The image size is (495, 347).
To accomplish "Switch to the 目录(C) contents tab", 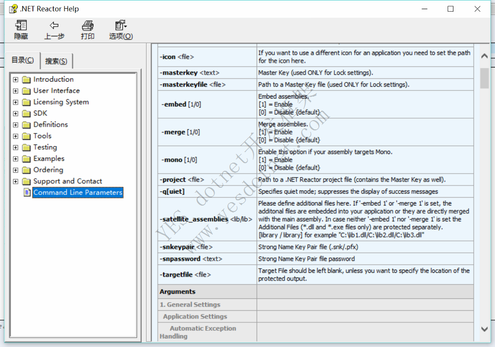I will coord(23,60).
